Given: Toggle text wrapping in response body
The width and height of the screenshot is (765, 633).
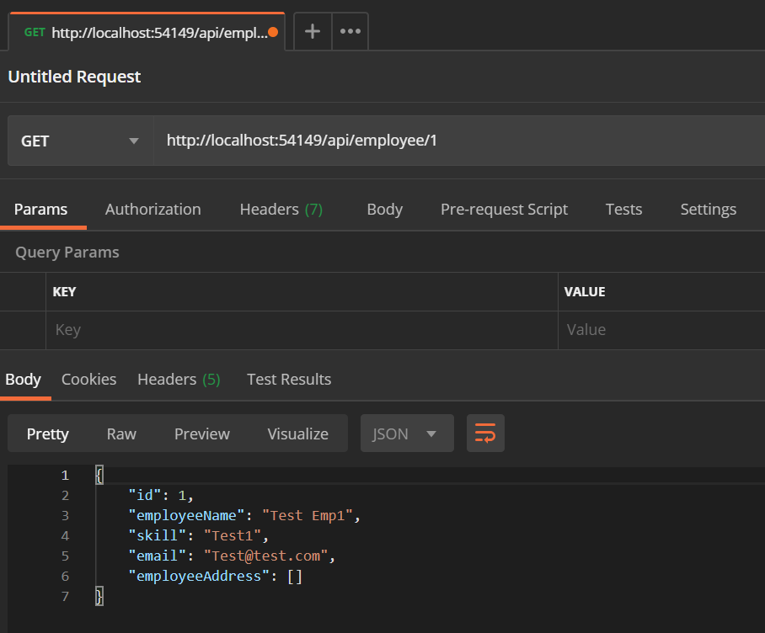Looking at the screenshot, I should tap(485, 433).
